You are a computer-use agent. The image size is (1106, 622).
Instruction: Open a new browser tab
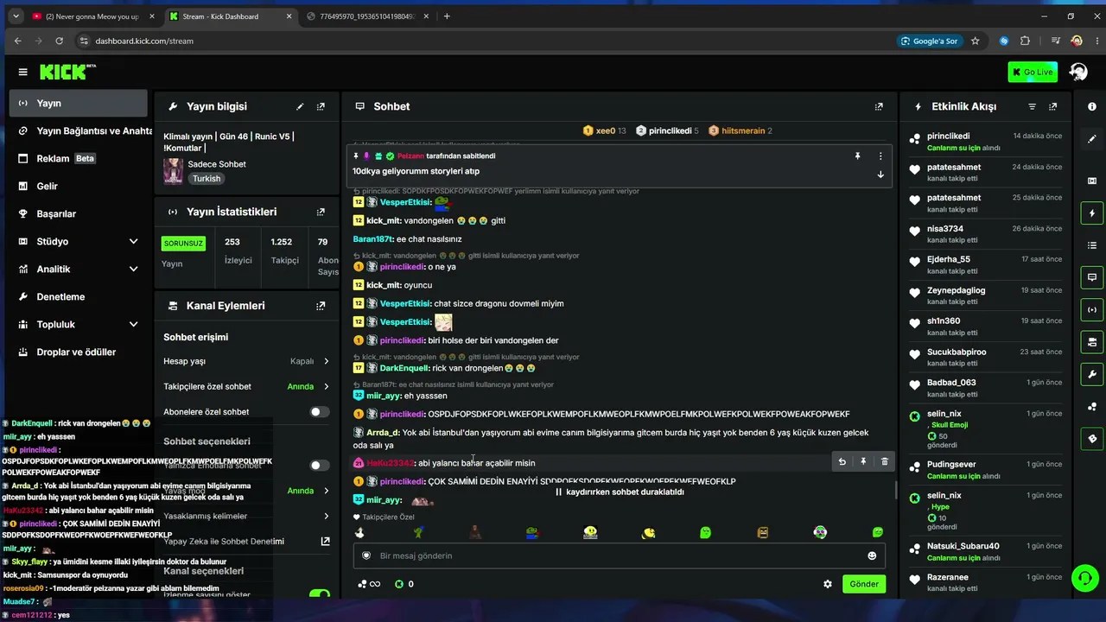447,16
